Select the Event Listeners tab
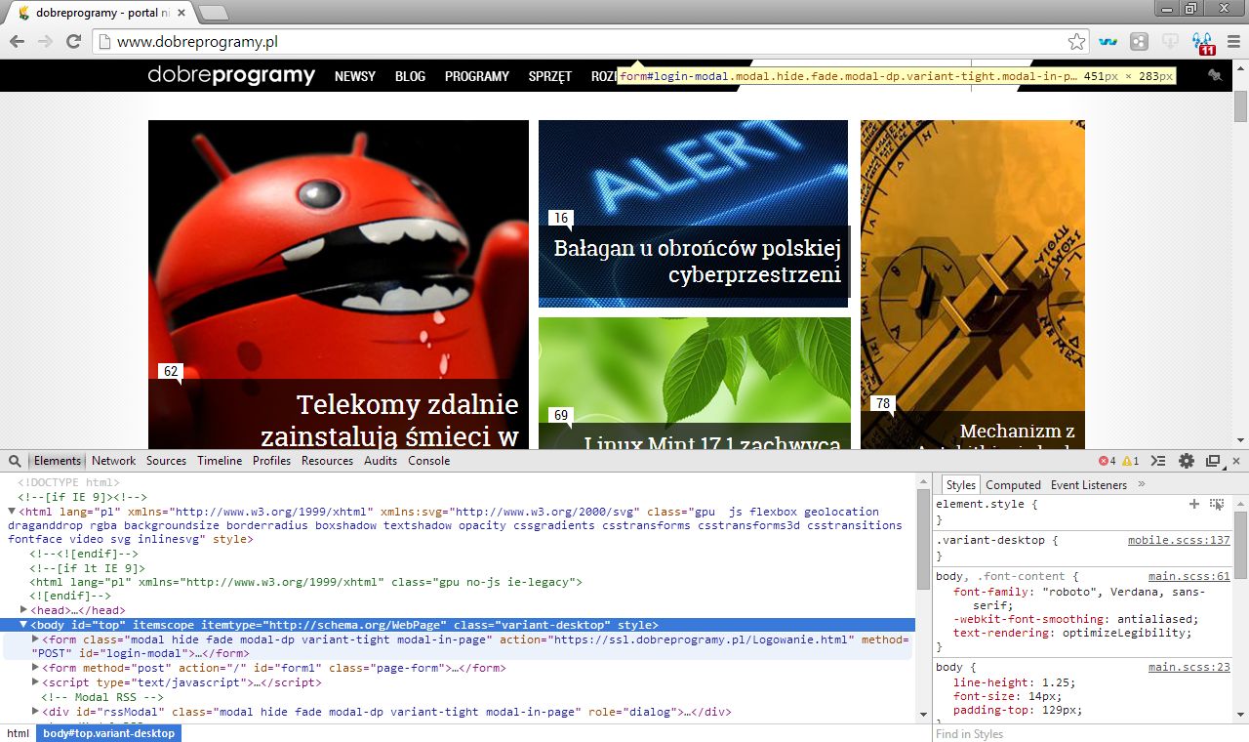Viewport: 1249px width, 742px height. (x=1089, y=484)
